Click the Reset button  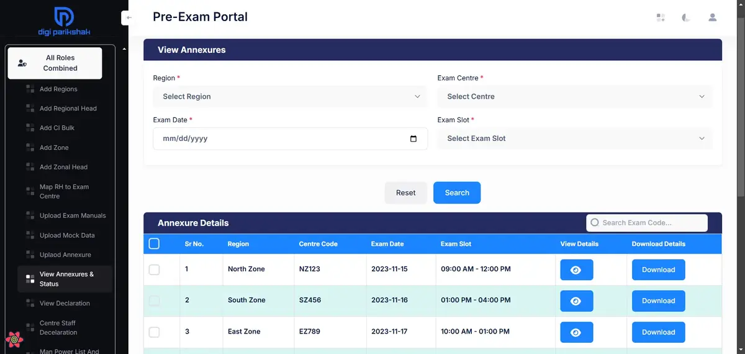[x=405, y=193]
